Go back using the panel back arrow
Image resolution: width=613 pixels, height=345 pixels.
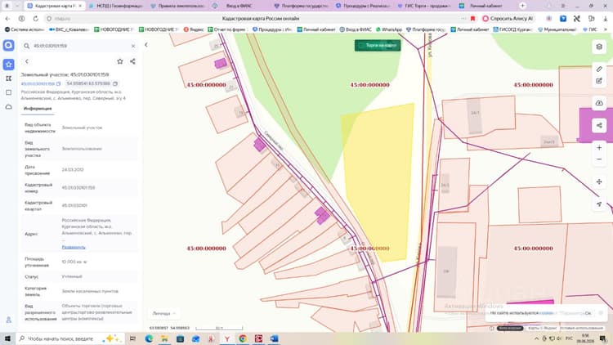27,61
